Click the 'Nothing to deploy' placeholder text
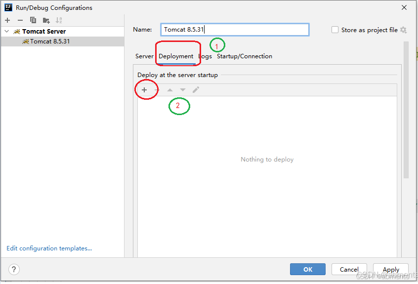Image resolution: width=418 pixels, height=284 pixels. pos(267,160)
